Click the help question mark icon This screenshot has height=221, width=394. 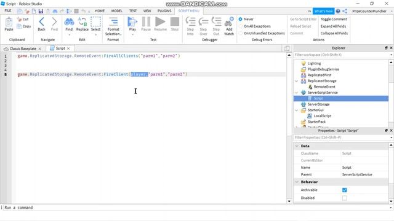point(338,11)
